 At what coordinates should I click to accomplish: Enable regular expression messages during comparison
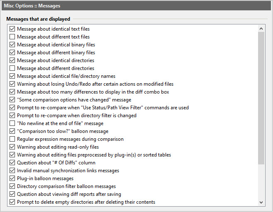(x=12, y=139)
